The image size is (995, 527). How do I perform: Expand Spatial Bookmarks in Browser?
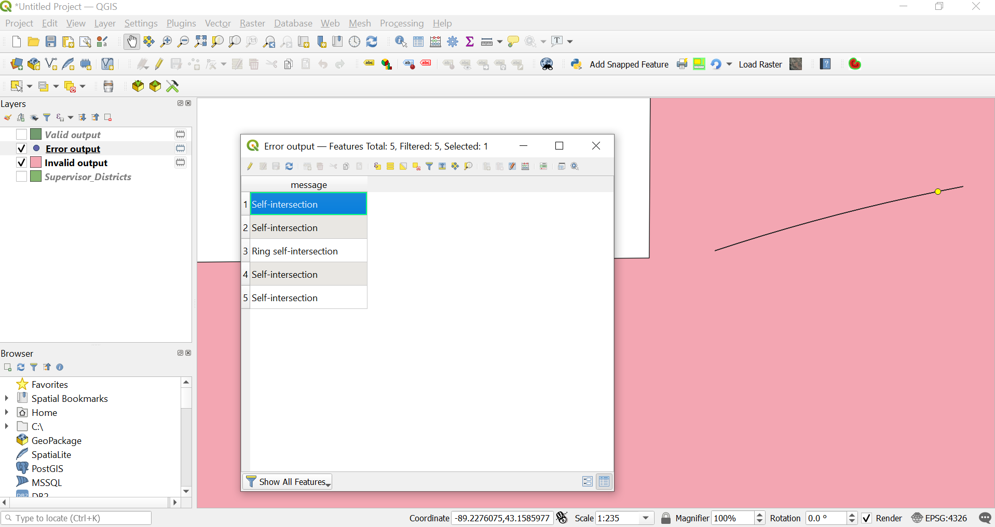pos(7,398)
